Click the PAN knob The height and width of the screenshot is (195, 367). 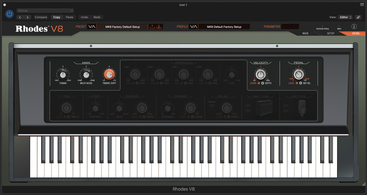pos(67,108)
